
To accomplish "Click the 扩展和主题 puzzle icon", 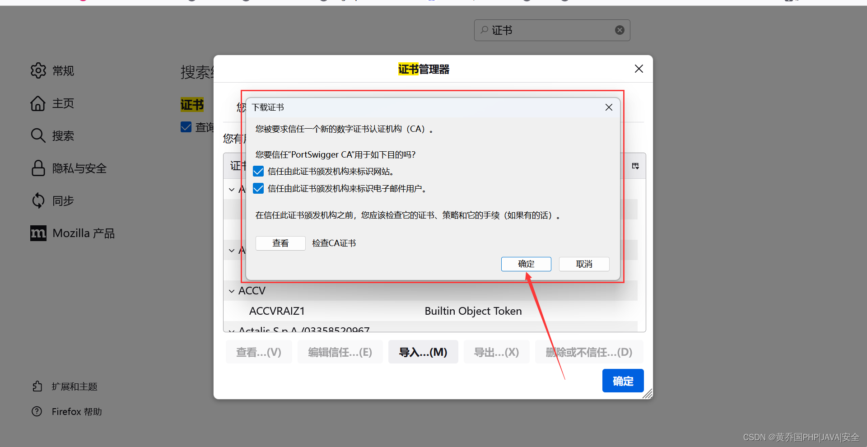I will click(x=37, y=386).
